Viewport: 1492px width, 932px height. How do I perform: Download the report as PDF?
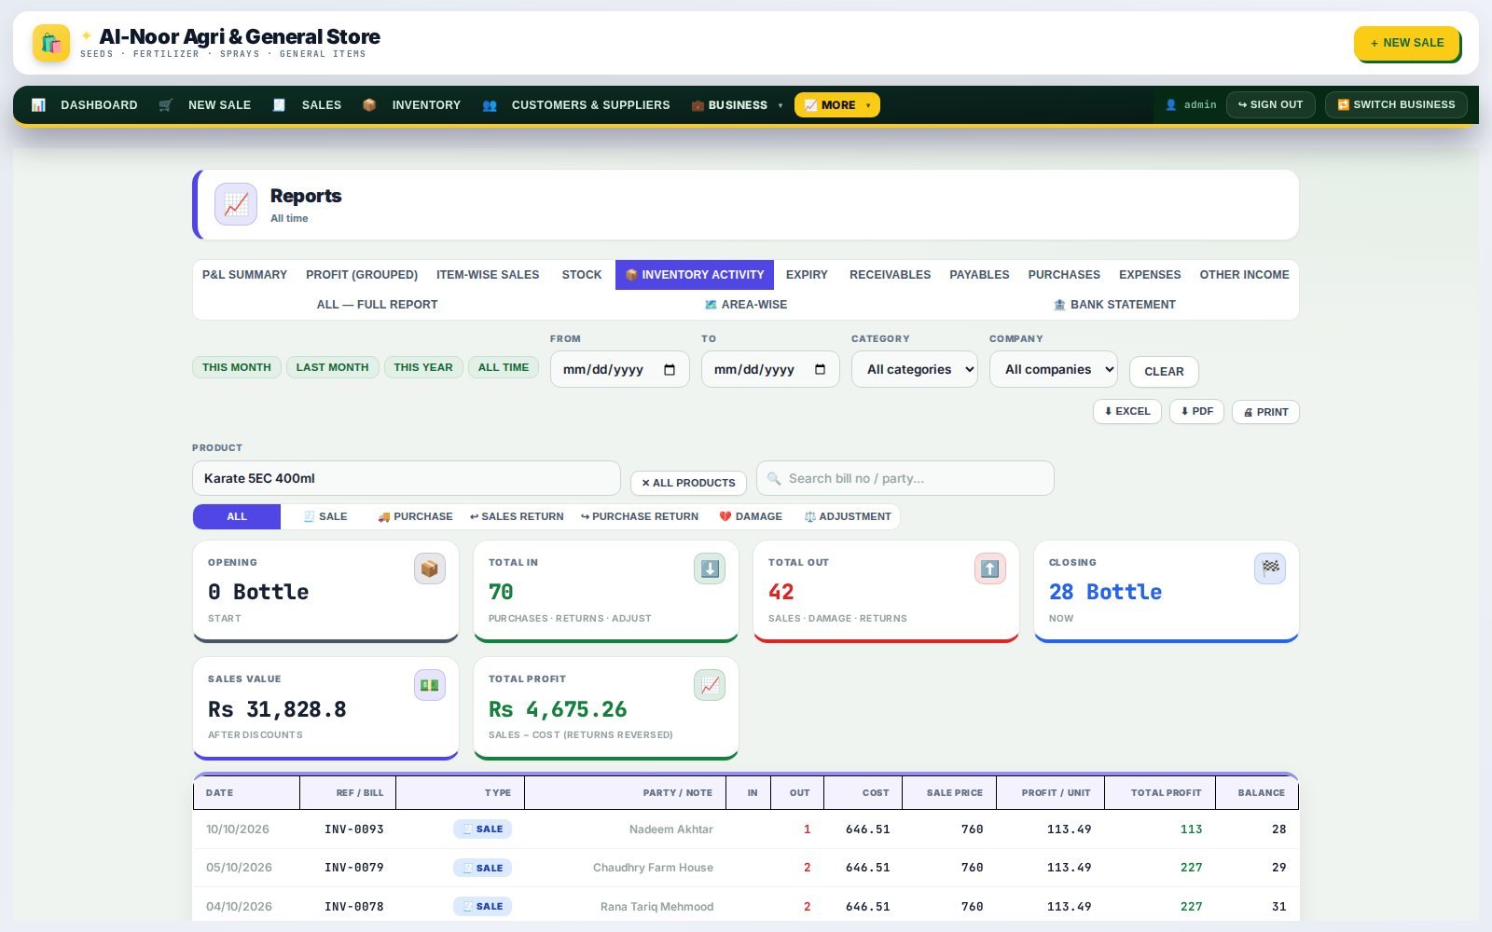(1196, 412)
